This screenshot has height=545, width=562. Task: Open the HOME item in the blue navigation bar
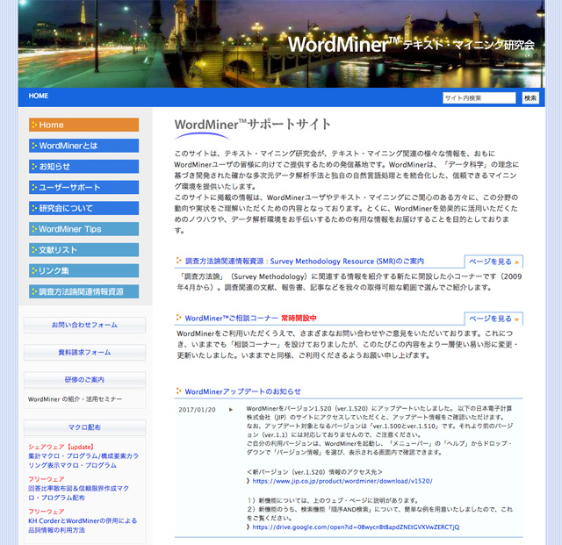pyautogui.click(x=39, y=96)
